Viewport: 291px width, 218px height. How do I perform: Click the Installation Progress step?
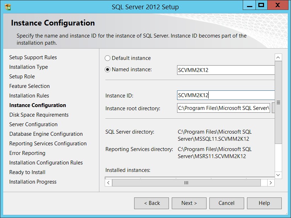pos(33,182)
